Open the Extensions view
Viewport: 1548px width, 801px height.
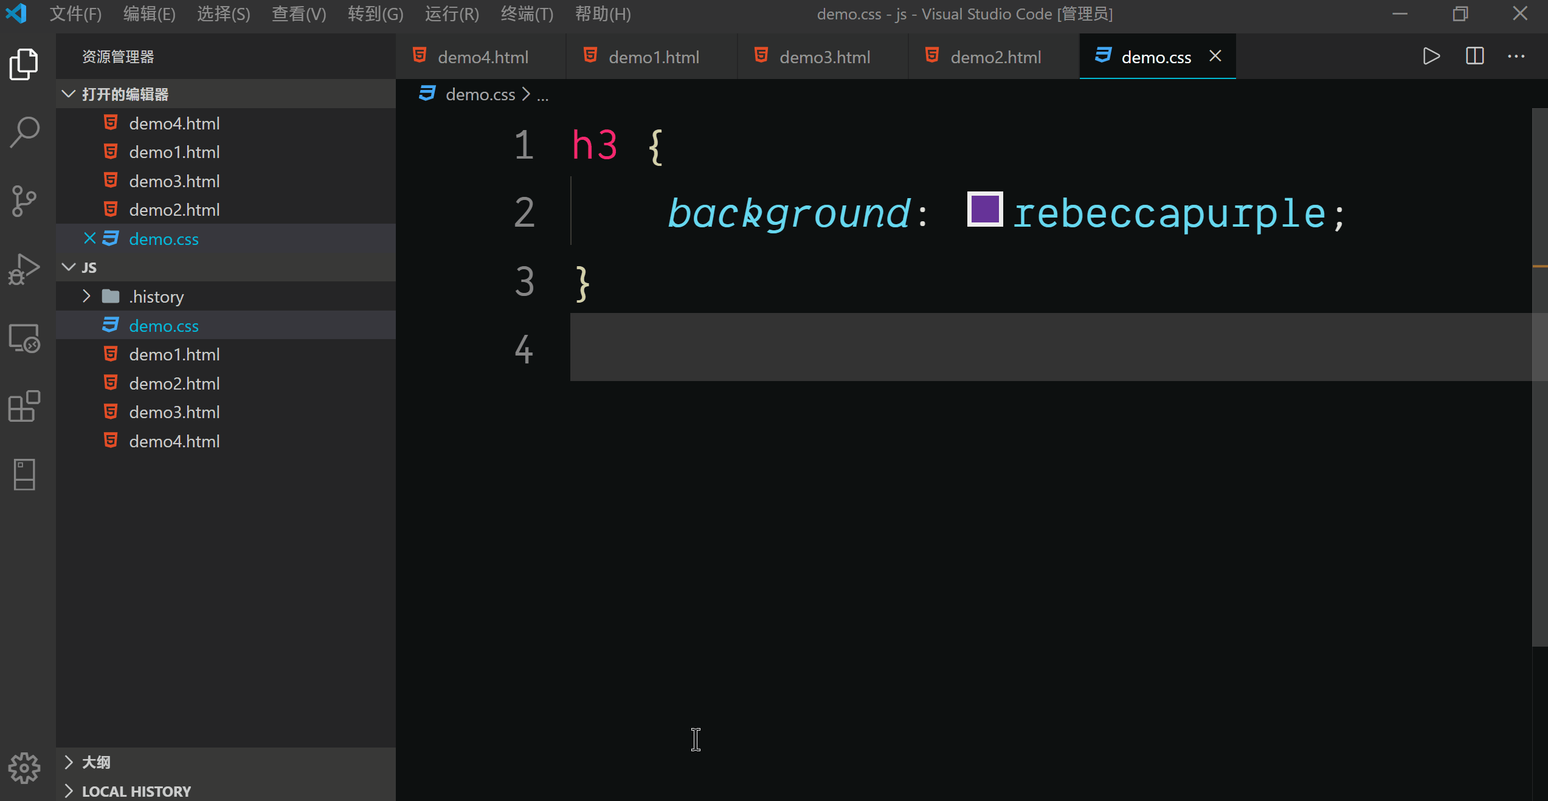[x=24, y=406]
